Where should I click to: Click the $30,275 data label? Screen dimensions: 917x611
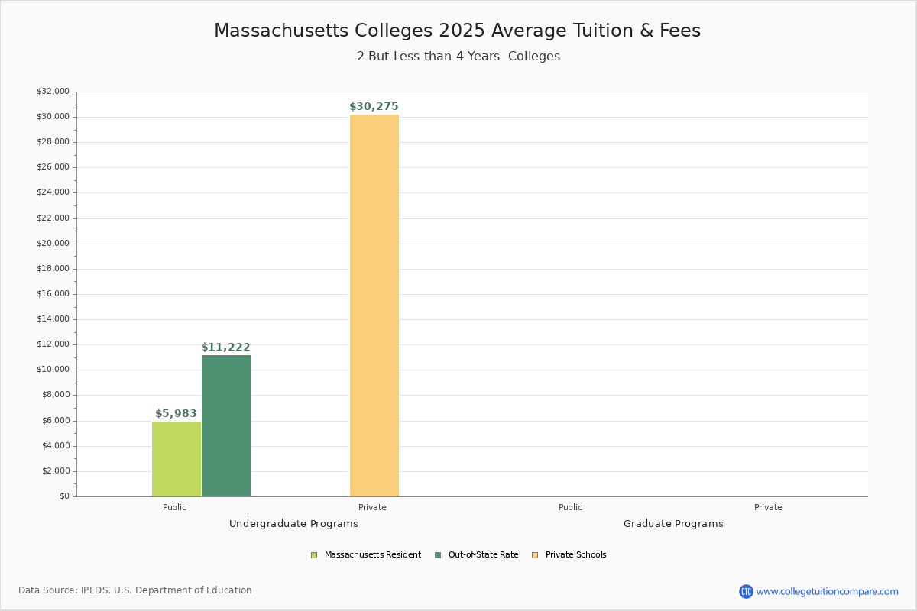point(374,107)
